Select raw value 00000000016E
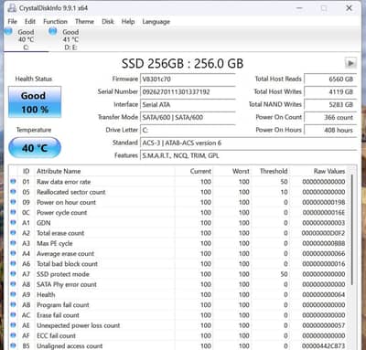The image size is (366, 350). [324, 213]
